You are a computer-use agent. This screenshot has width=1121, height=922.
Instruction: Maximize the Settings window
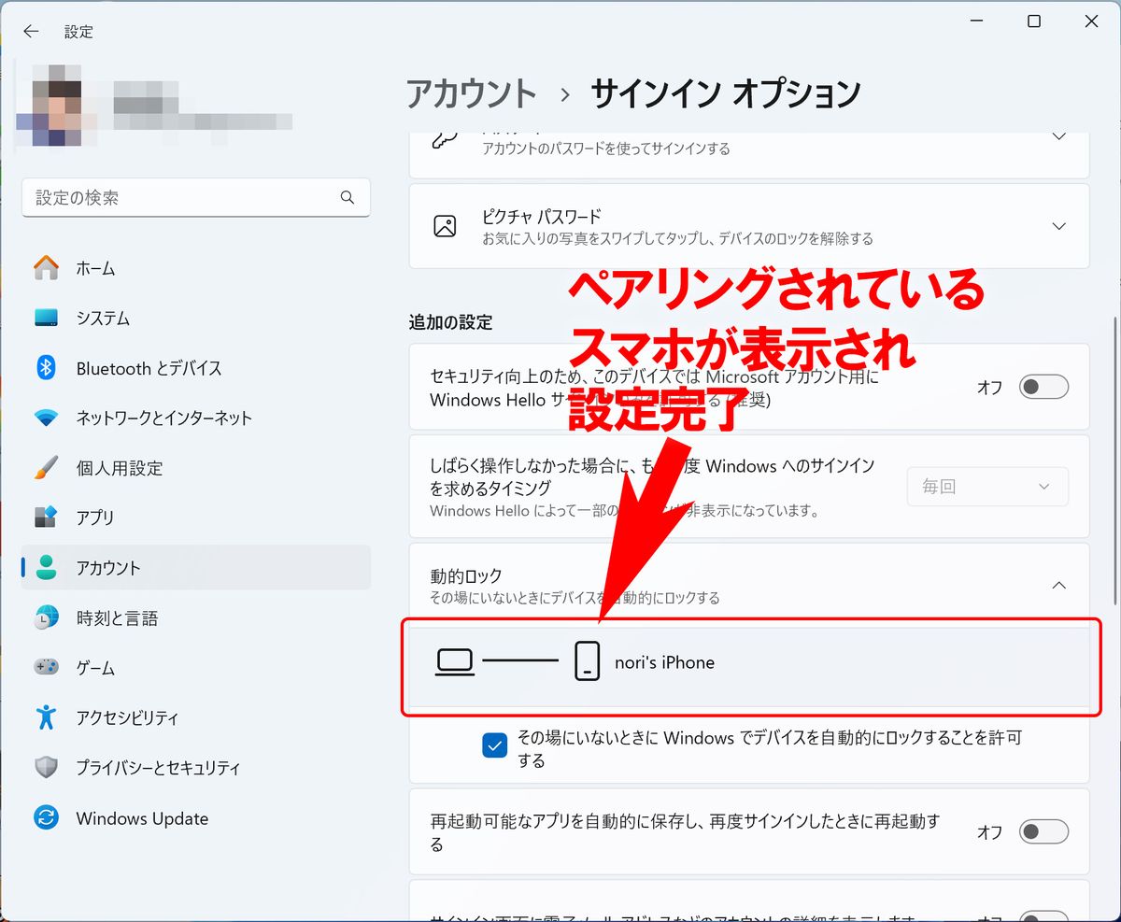(1034, 21)
